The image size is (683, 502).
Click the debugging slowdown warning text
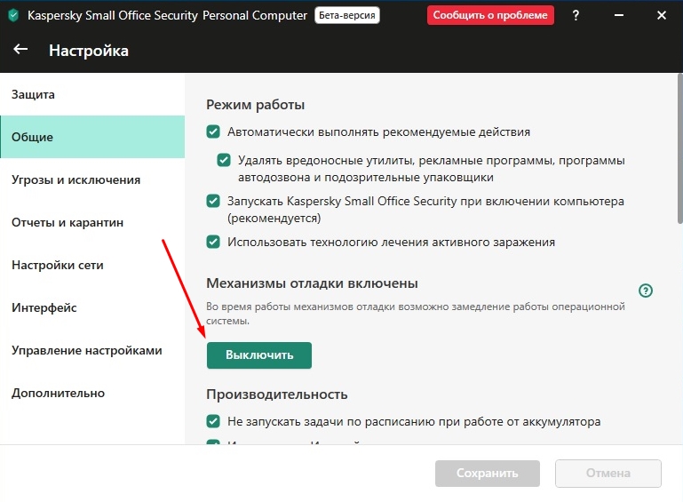pos(415,314)
